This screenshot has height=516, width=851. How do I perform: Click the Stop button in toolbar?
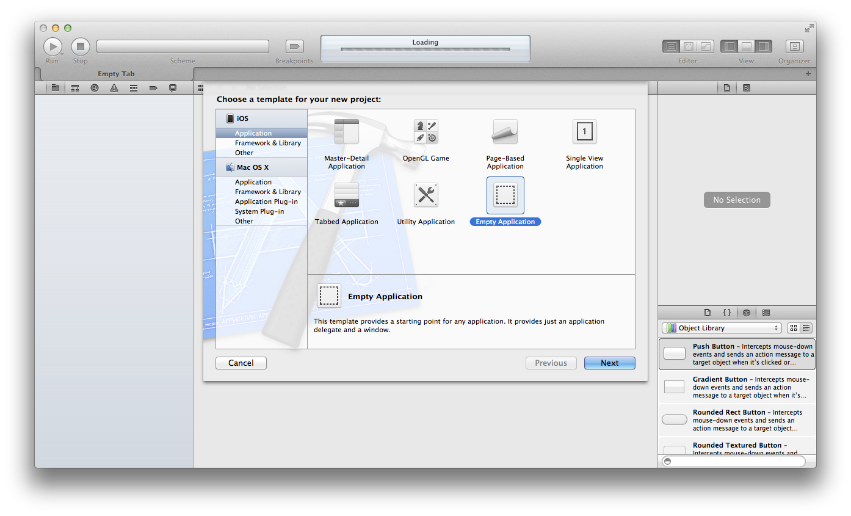pos(81,46)
